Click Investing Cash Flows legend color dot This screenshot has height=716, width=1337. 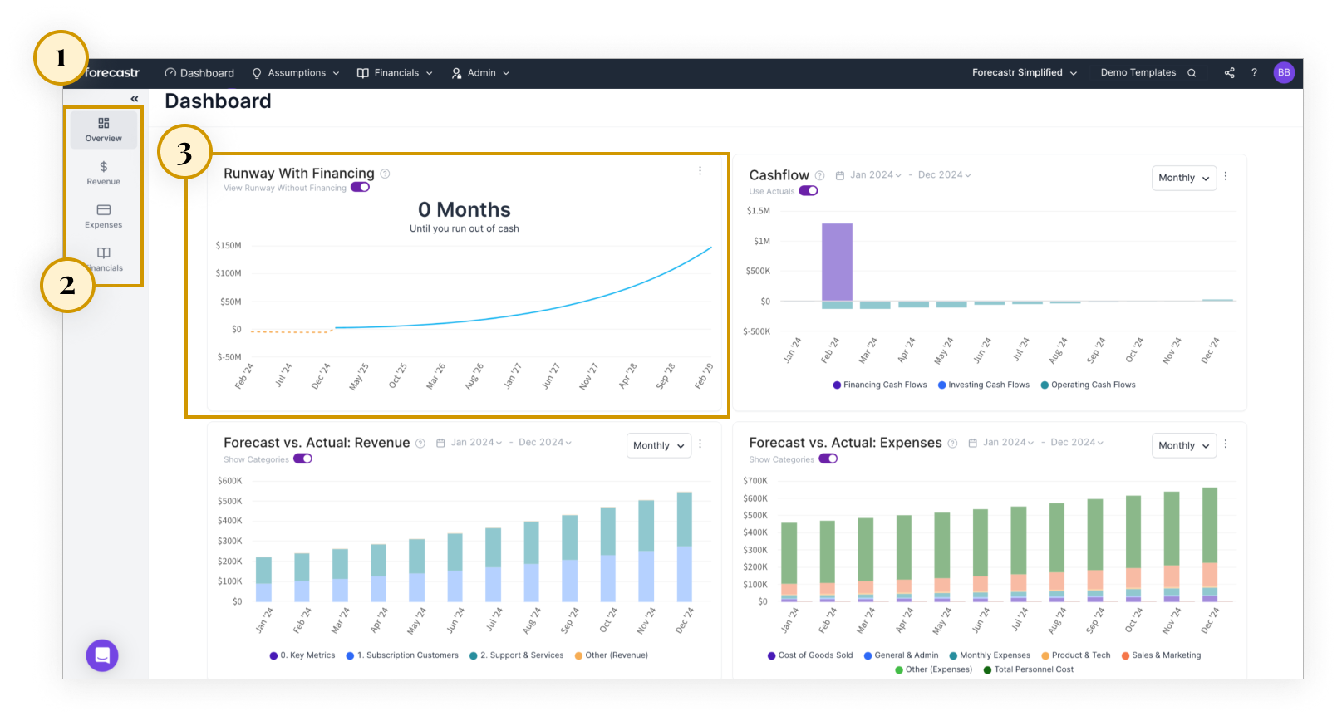tap(942, 385)
